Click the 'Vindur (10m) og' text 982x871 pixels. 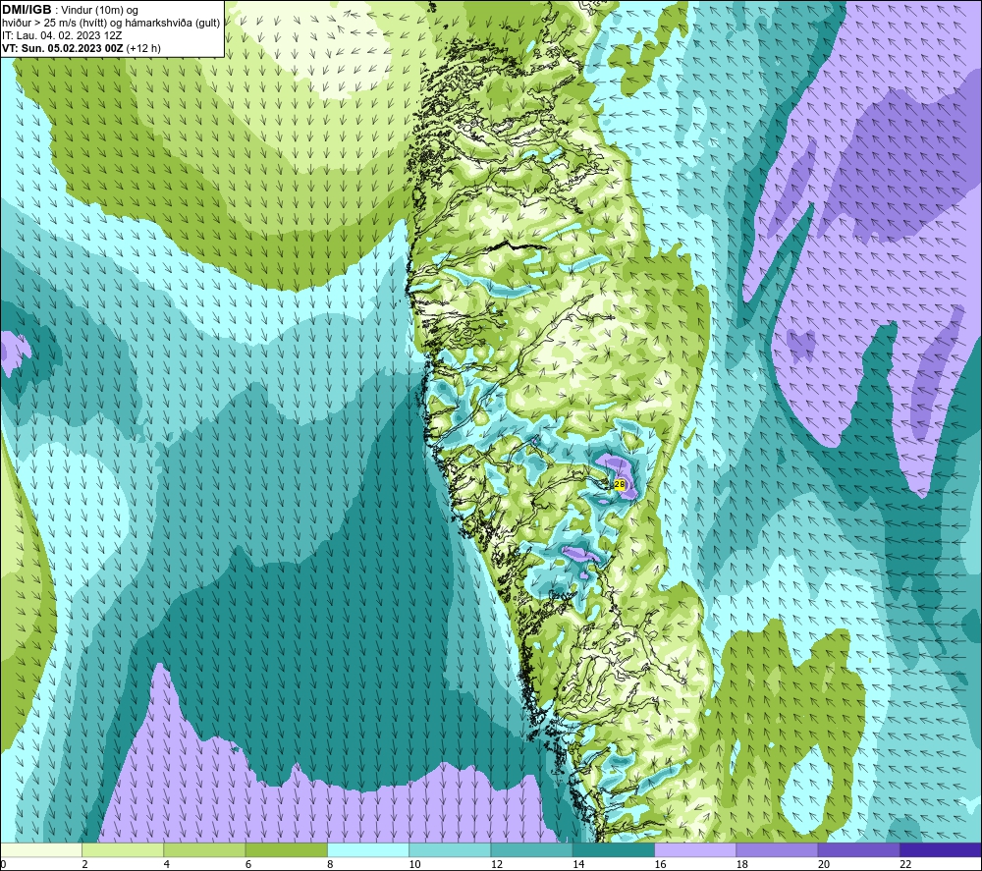click(x=99, y=10)
